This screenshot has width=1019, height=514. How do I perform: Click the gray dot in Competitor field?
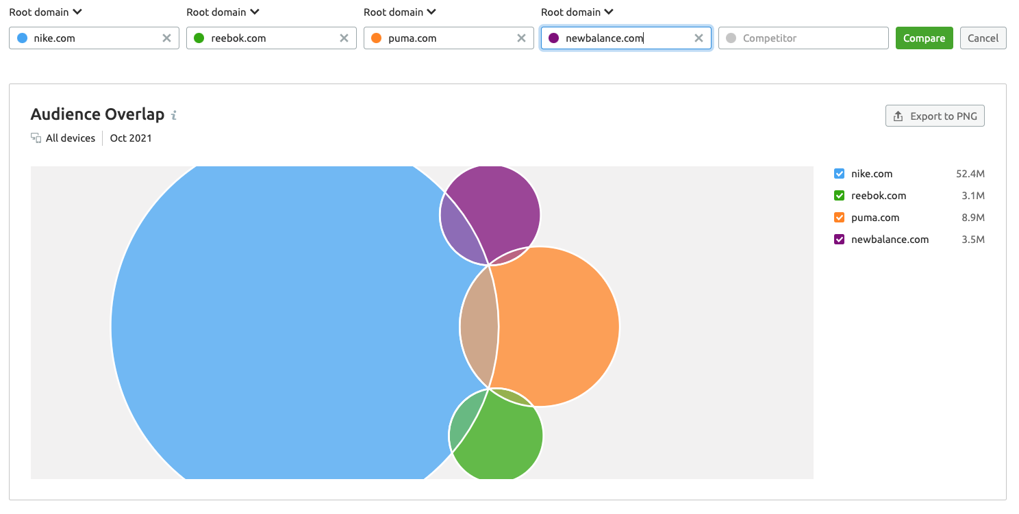coord(731,38)
